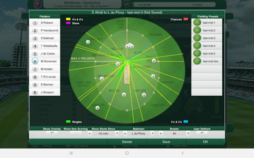This screenshot has height=158, width=254.
Task: Click the Bowler up arrow
Action: [161, 133]
